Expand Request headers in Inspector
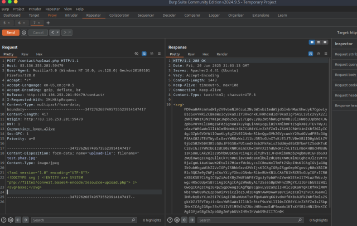Image resolution: width=357 pixels, height=226 pixels. (x=345, y=95)
